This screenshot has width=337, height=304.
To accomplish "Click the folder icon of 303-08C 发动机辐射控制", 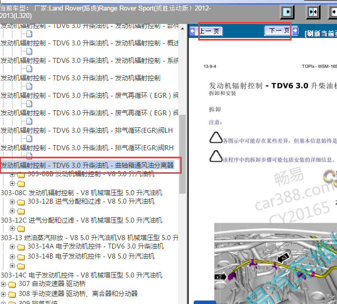I will [x=21, y=184].
